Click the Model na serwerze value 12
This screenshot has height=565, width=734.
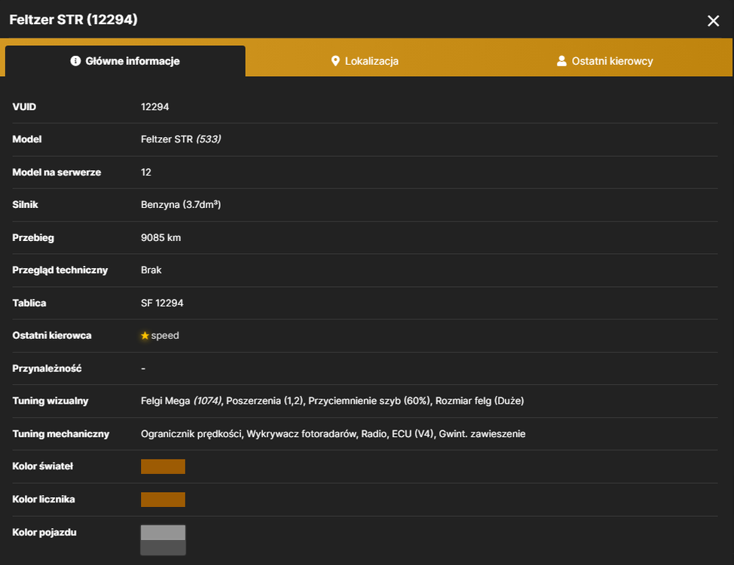coord(146,173)
